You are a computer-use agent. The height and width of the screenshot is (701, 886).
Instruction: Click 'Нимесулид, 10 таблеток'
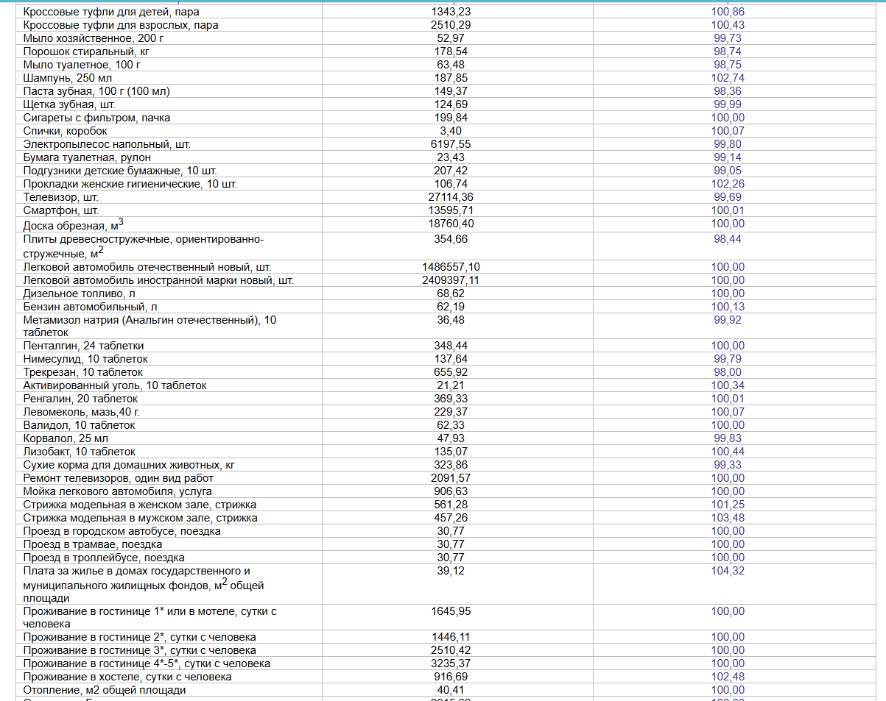[x=85, y=359]
